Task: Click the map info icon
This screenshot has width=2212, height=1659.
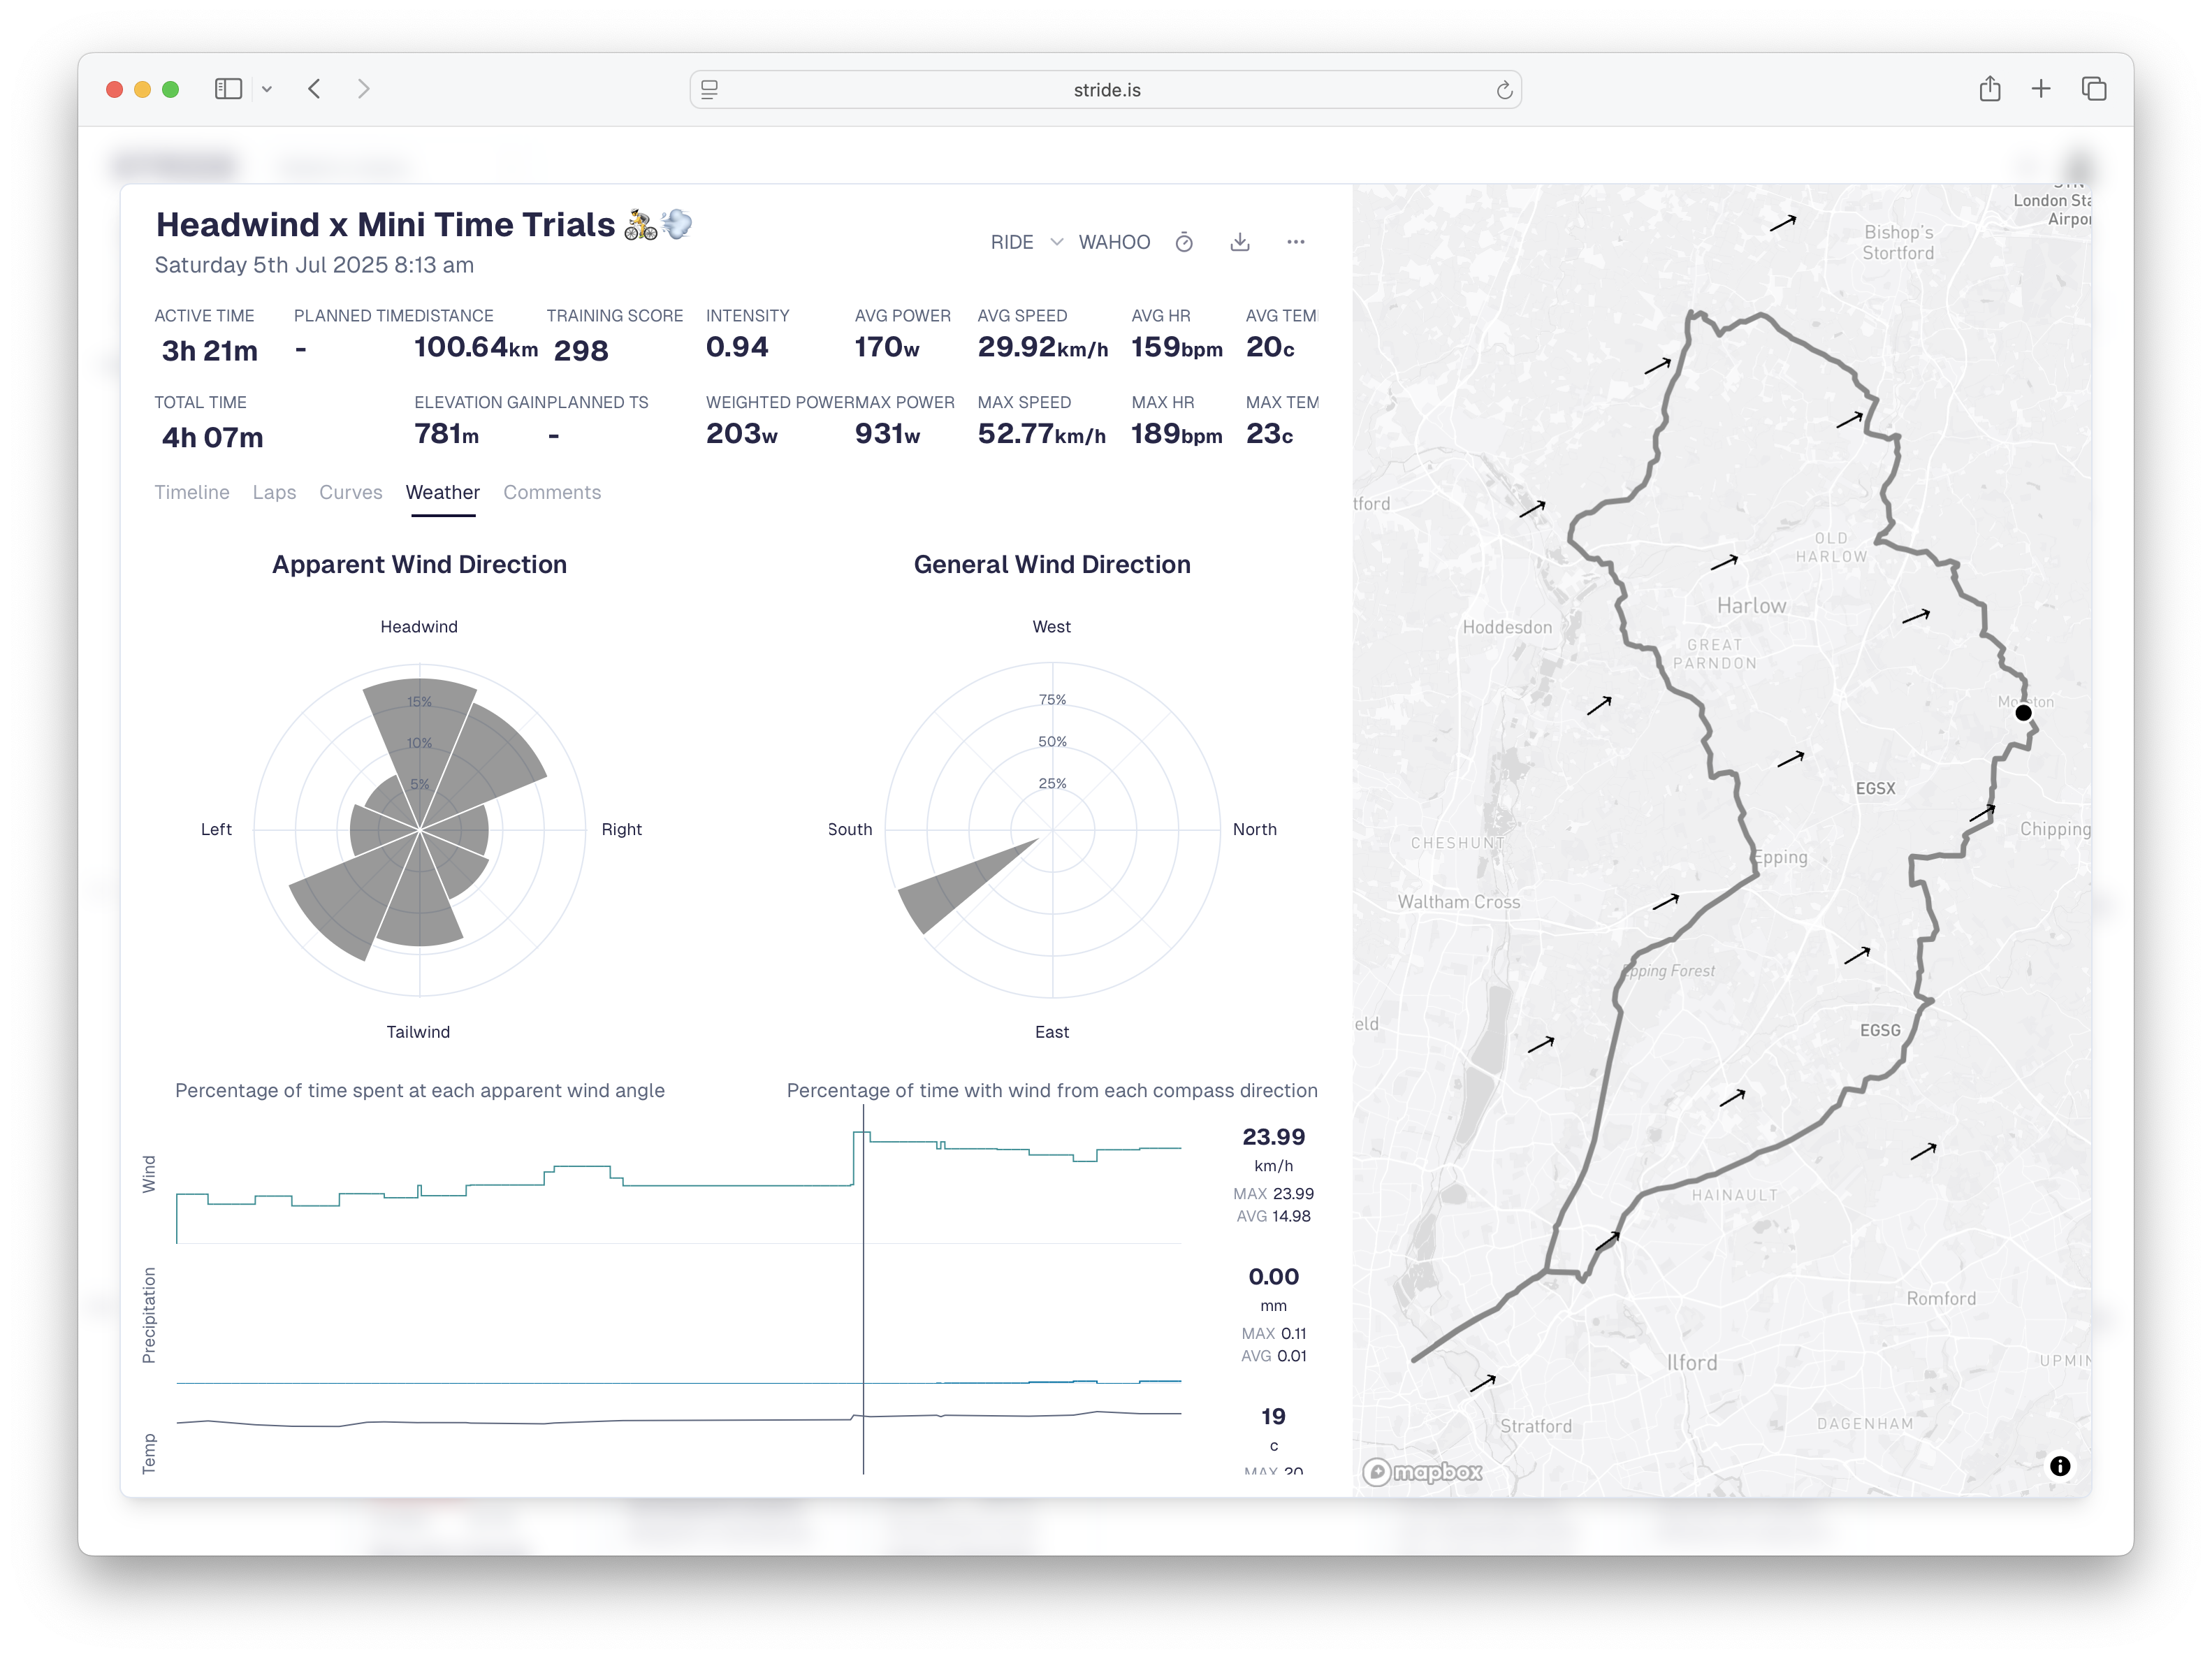Action: tap(2060, 1466)
